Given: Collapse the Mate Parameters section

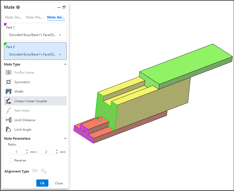Looking at the screenshot, I should 65,139.
